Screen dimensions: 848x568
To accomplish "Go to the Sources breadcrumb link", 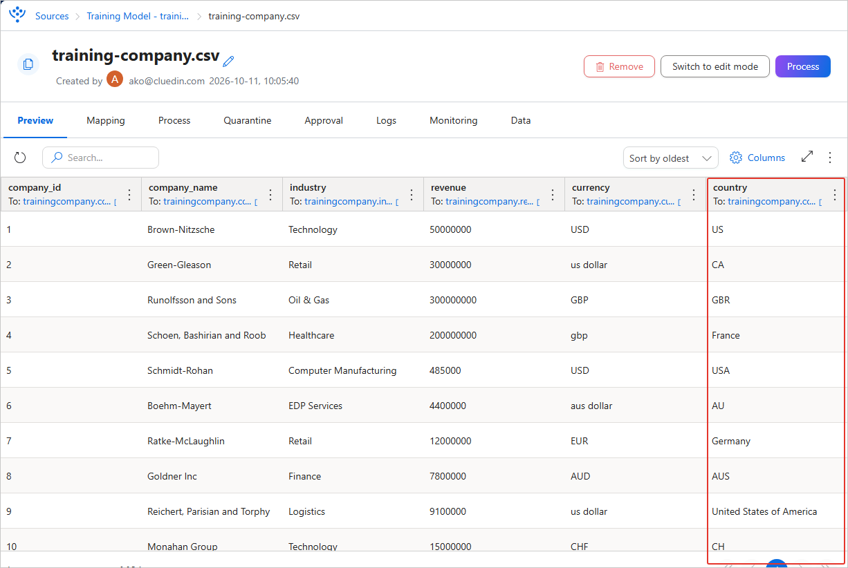I will coord(52,16).
